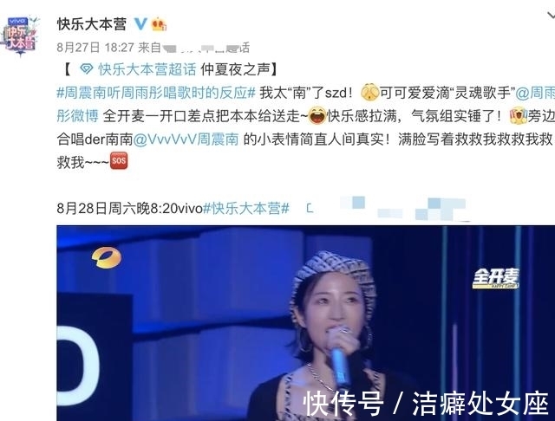Click the 全开麦 badge on the video
This screenshot has height=421, width=555.
[496, 278]
